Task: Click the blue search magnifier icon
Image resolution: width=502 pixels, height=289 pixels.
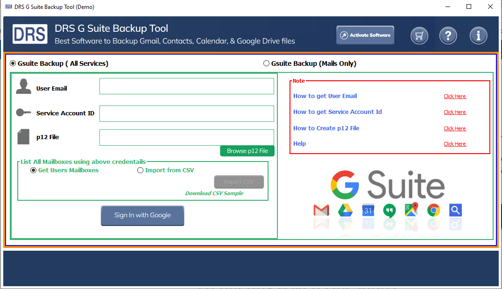Action: [x=455, y=210]
